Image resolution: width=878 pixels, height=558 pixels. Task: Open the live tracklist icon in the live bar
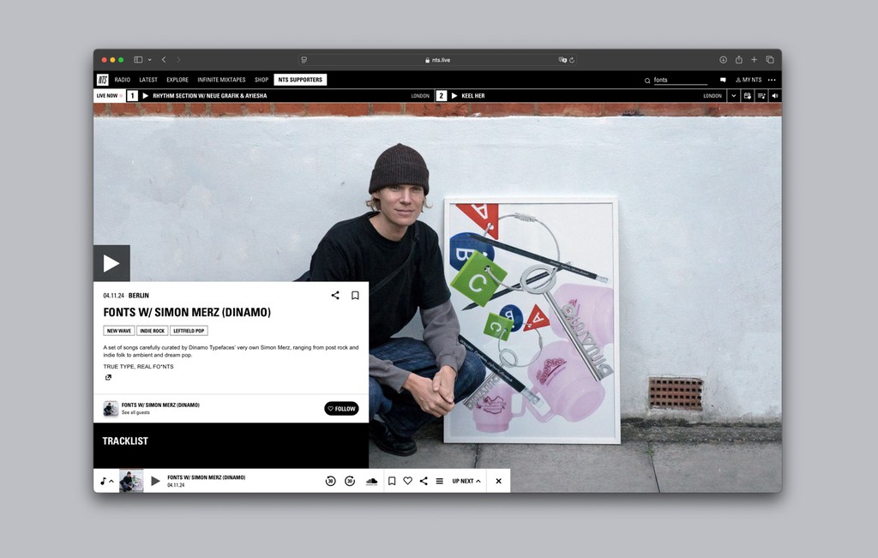click(761, 95)
